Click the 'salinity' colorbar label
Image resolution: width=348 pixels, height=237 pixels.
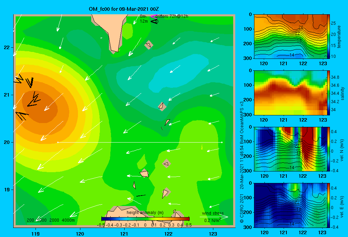tap(342, 93)
